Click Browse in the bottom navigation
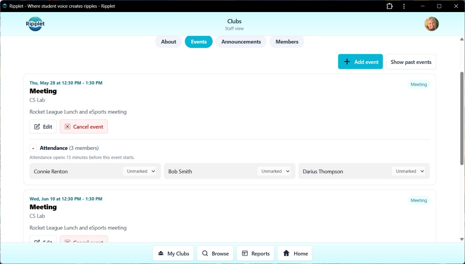 point(215,253)
